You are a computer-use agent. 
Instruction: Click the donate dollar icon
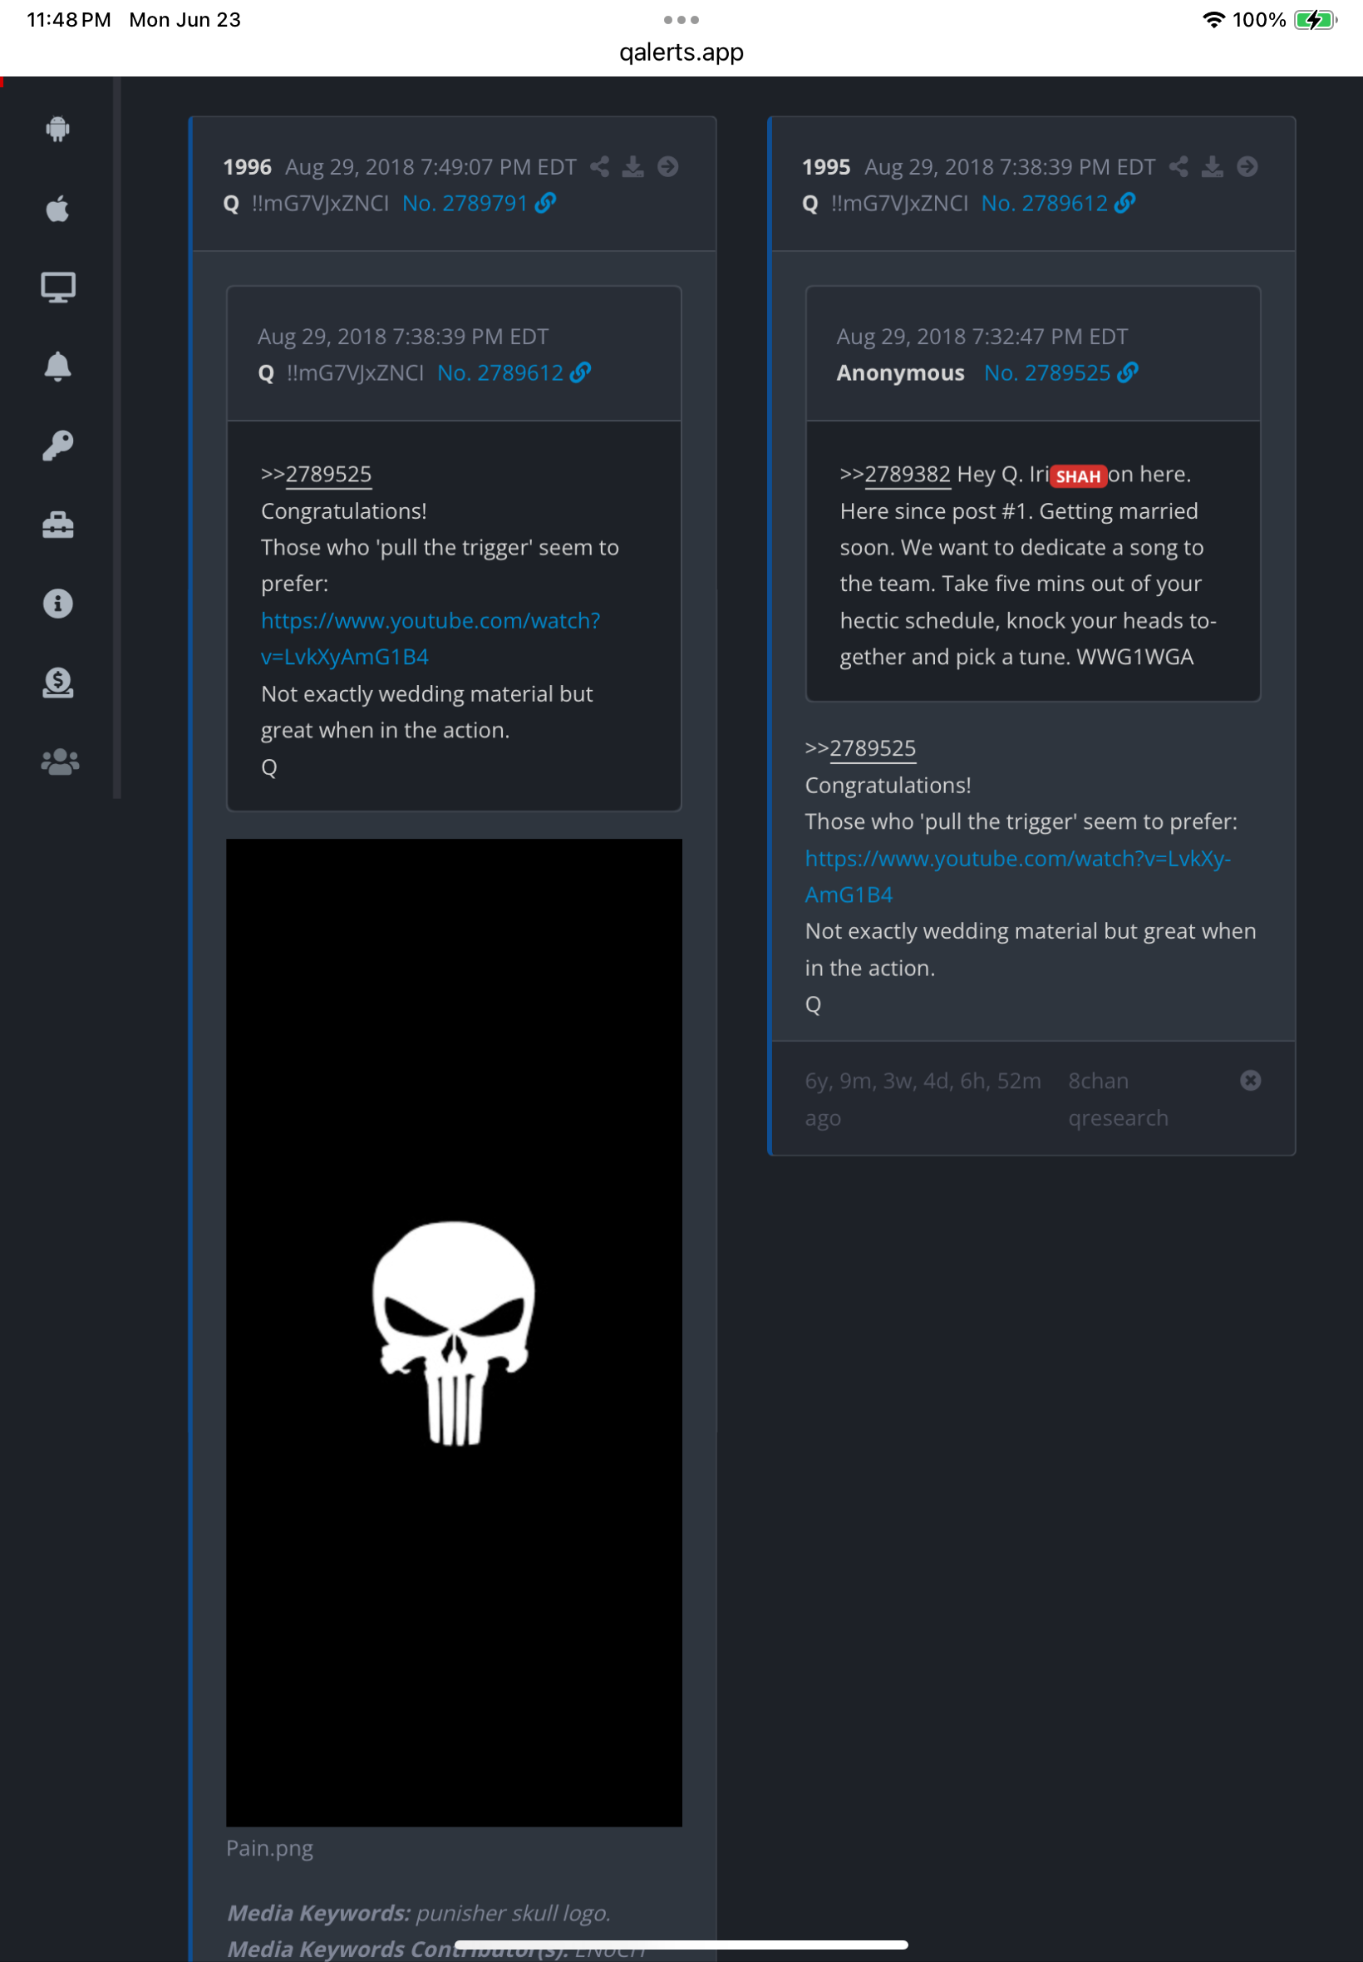(x=57, y=683)
